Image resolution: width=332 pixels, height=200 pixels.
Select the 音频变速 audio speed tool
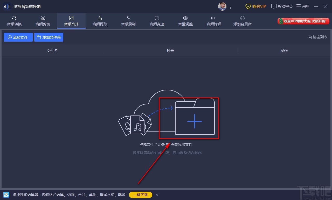157,21
